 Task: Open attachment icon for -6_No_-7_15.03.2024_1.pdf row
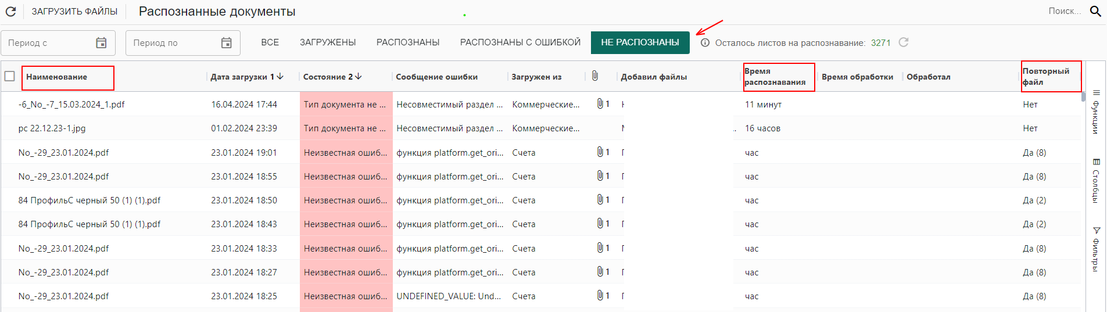tap(600, 103)
